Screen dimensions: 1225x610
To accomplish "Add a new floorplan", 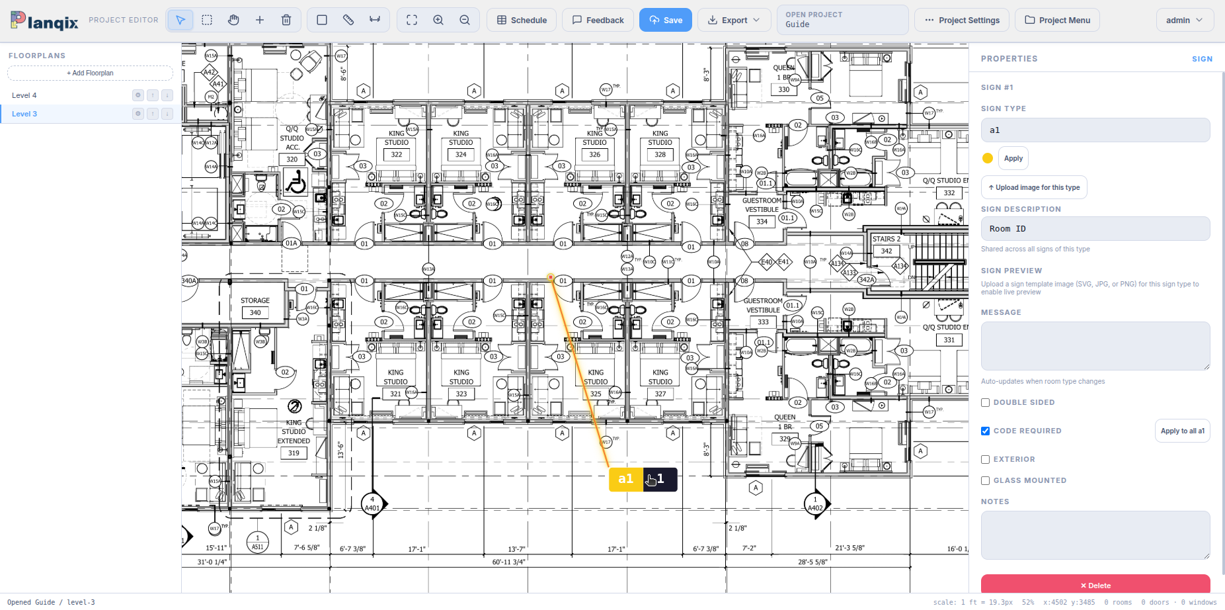I will pyautogui.click(x=90, y=73).
